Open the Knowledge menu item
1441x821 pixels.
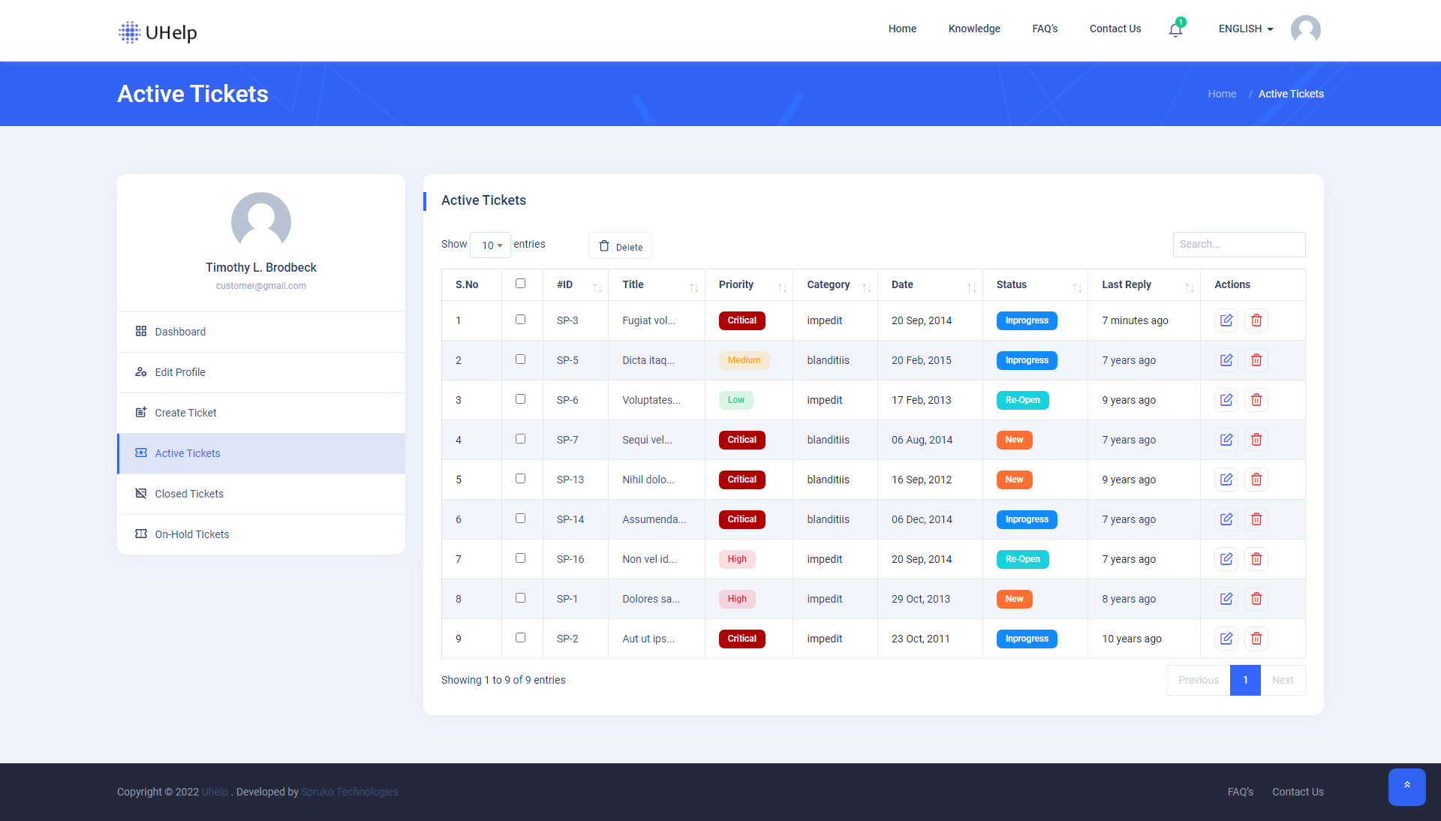[973, 29]
